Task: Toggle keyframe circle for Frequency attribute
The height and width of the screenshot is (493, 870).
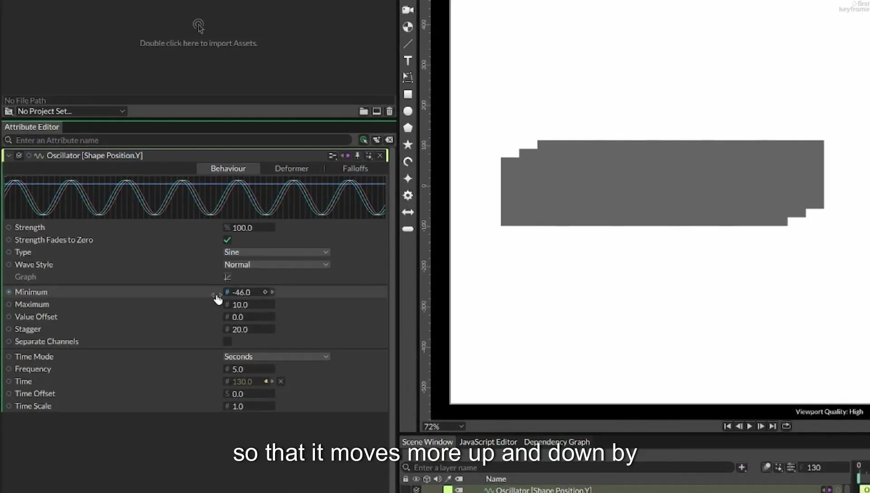Action: (9, 369)
